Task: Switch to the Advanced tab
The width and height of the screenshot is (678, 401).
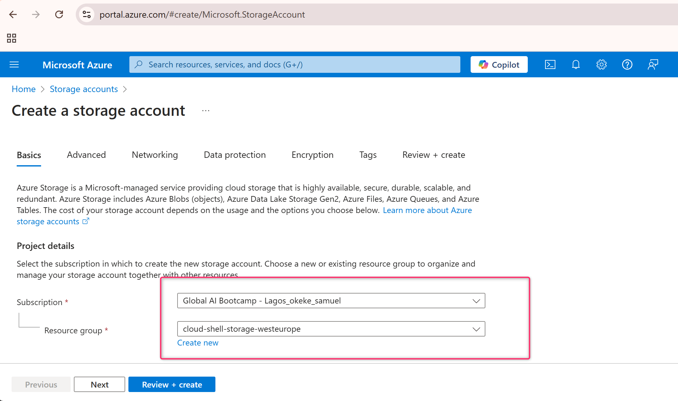Action: pyautogui.click(x=86, y=155)
